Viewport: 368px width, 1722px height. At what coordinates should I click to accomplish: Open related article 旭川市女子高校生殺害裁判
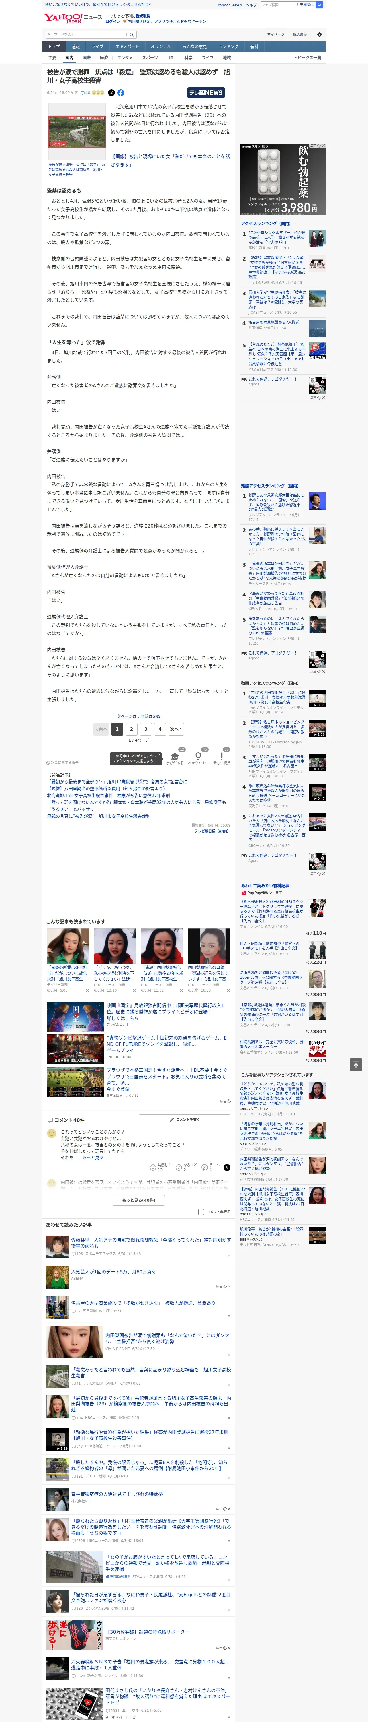click(99, 816)
